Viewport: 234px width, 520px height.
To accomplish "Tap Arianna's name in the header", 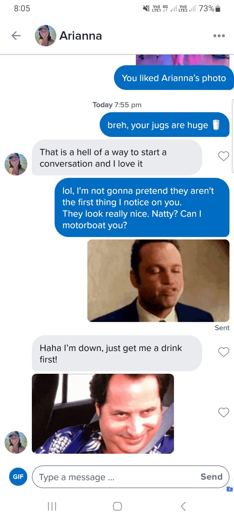I will 81,35.
